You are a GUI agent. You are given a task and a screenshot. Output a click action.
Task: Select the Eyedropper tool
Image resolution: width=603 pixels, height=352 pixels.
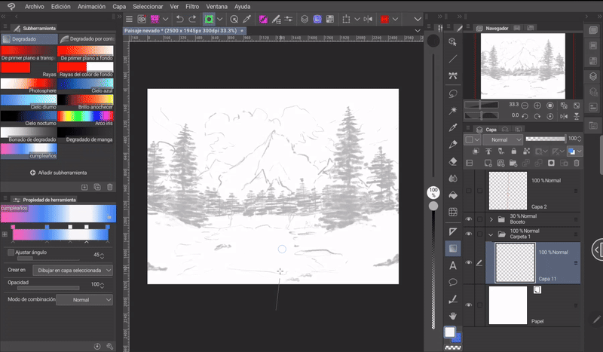click(x=453, y=127)
